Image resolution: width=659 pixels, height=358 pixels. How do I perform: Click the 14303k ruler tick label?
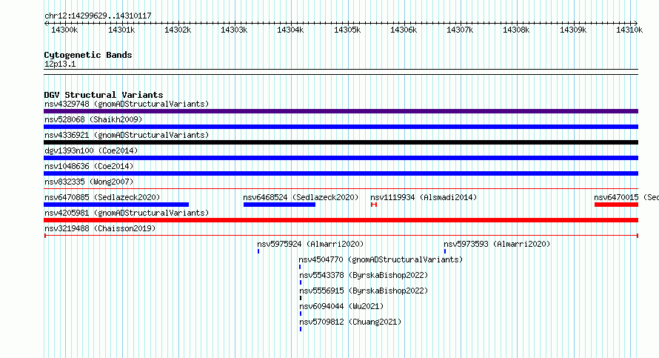pos(234,30)
